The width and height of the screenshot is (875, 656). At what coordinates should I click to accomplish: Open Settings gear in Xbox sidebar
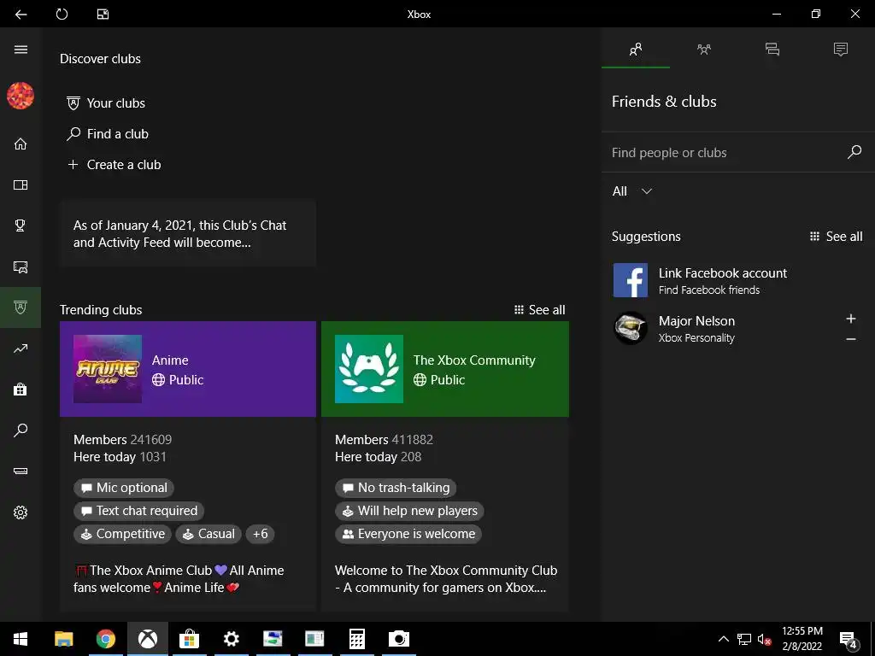point(21,512)
